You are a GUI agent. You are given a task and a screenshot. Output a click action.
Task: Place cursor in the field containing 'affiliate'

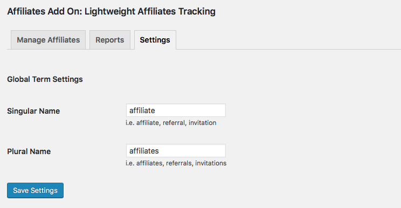point(176,110)
